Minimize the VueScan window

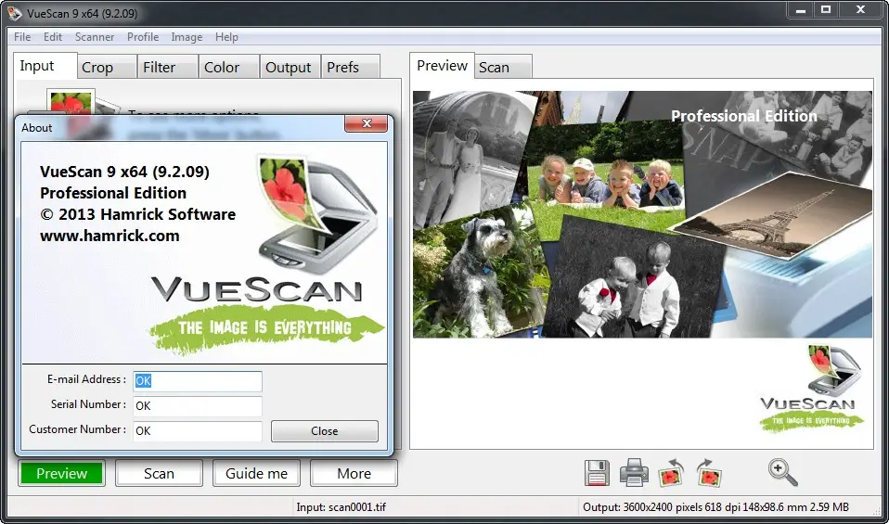[x=801, y=9]
